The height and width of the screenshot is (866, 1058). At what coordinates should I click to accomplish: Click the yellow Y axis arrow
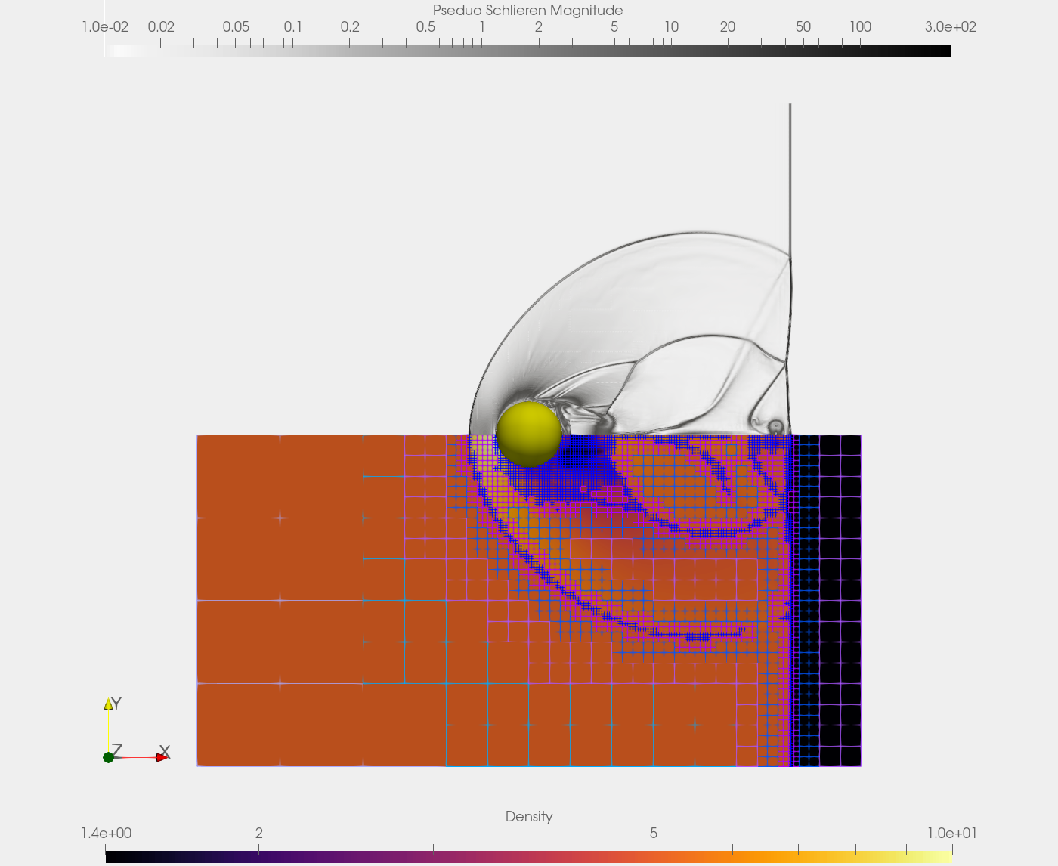tap(108, 703)
